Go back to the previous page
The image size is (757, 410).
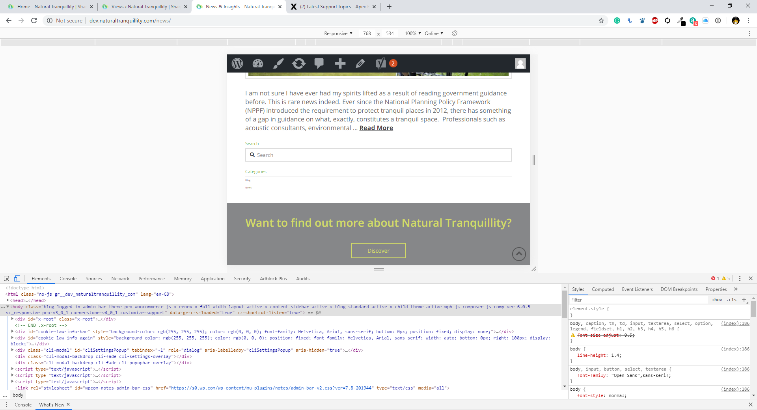click(9, 20)
